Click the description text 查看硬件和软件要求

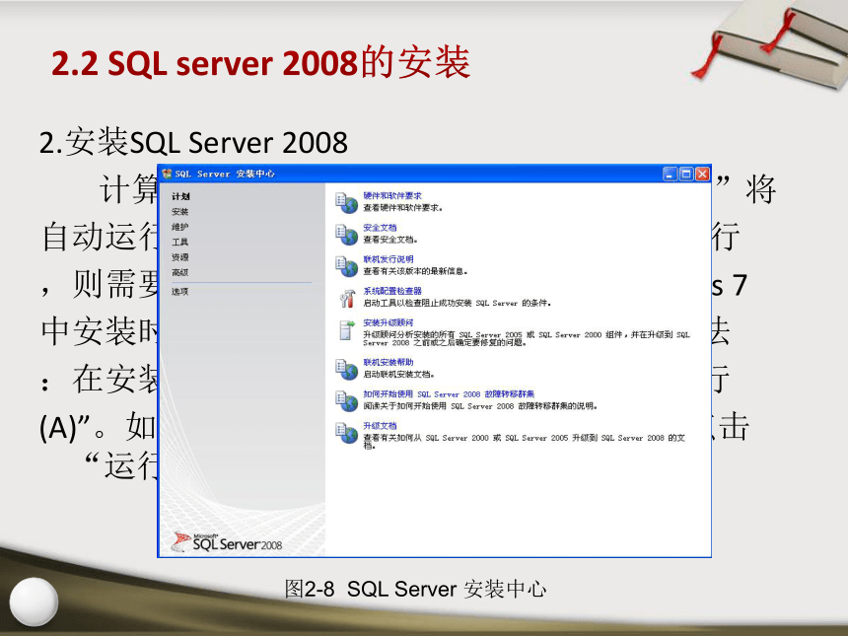[403, 208]
